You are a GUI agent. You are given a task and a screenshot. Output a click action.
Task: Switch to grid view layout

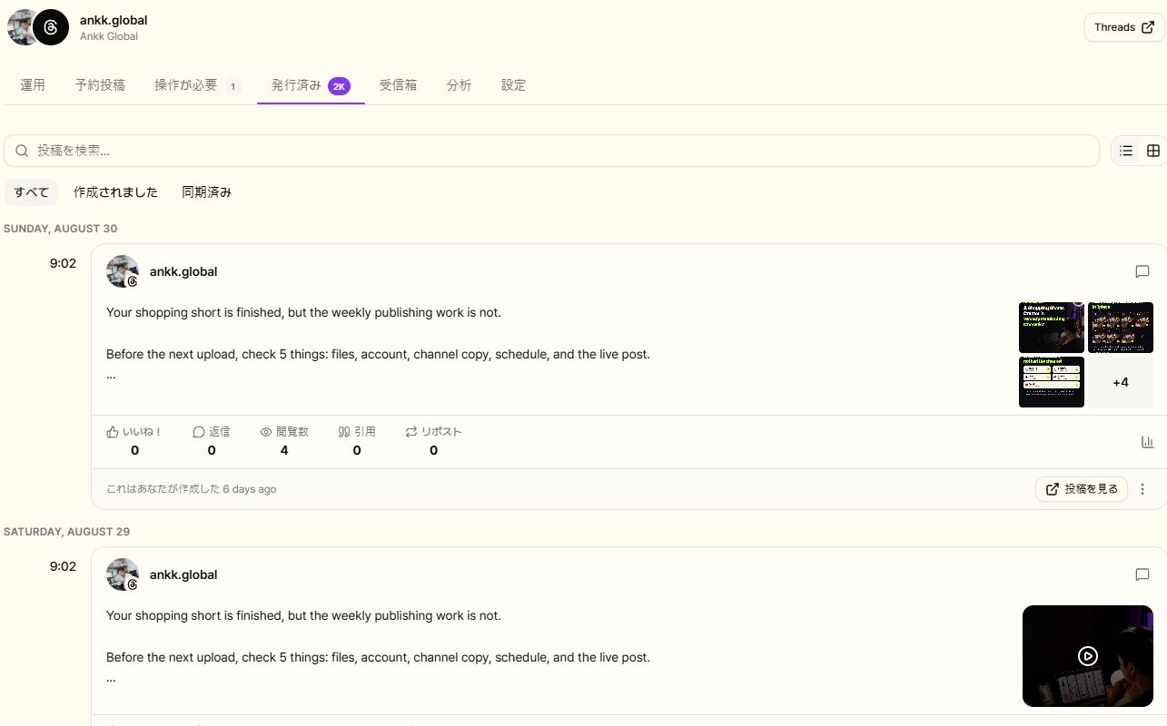(1153, 151)
